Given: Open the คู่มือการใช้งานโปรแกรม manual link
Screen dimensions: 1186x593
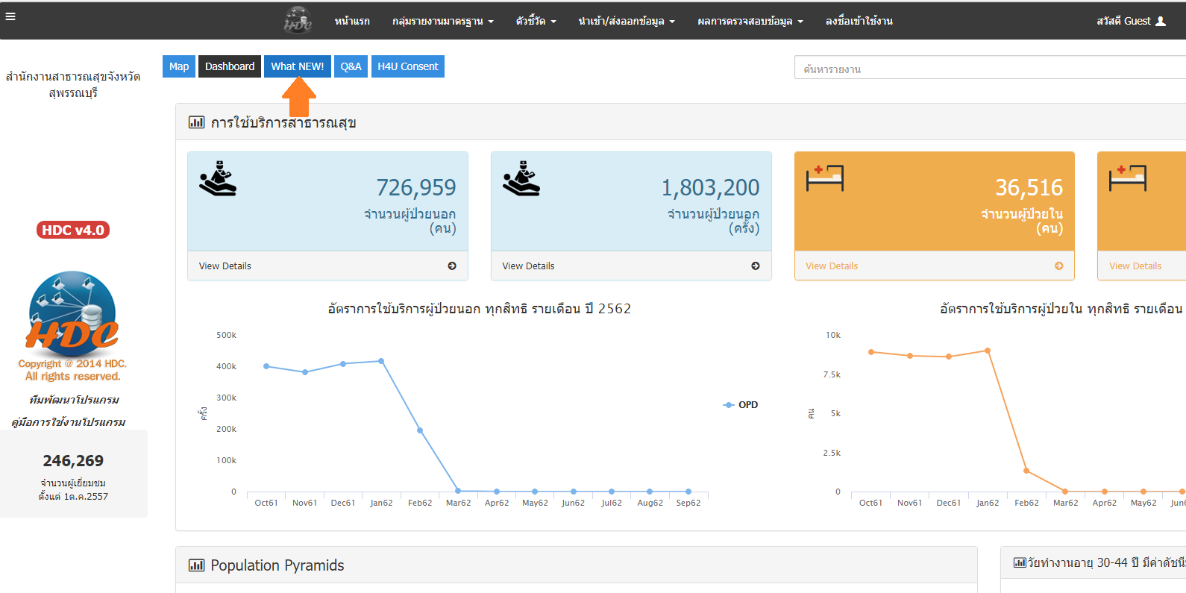Looking at the screenshot, I should pyautogui.click(x=69, y=422).
